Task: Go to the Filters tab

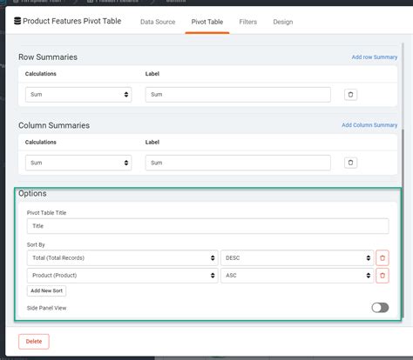Action: pyautogui.click(x=248, y=22)
